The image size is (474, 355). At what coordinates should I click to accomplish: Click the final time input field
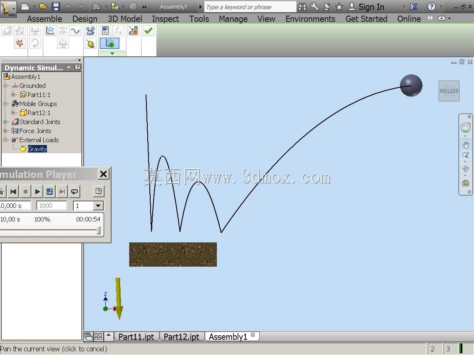coord(15,206)
